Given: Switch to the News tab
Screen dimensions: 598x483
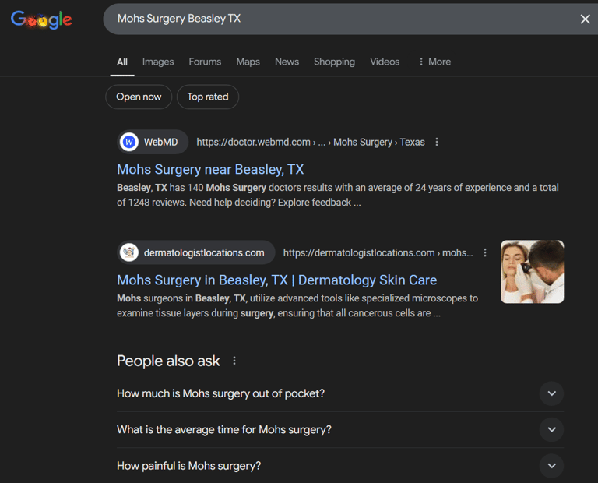Looking at the screenshot, I should (x=287, y=62).
